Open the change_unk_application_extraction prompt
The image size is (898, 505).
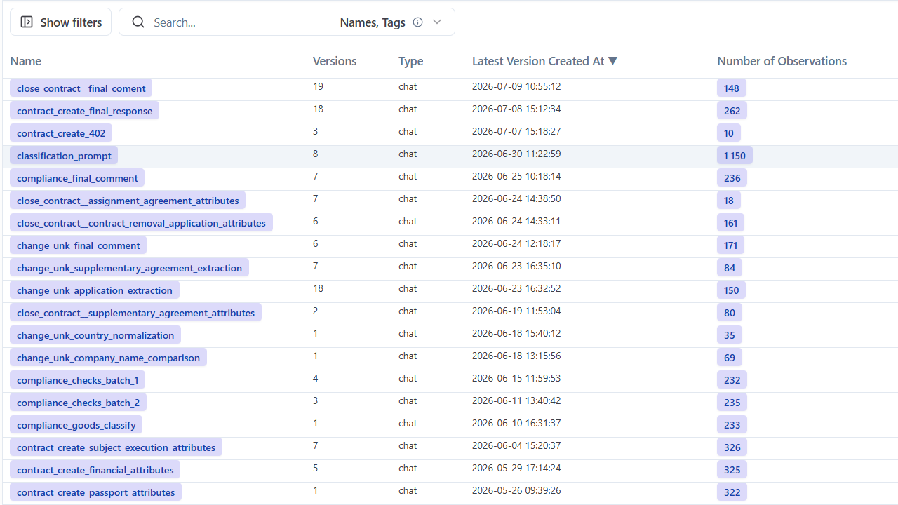pyautogui.click(x=95, y=290)
